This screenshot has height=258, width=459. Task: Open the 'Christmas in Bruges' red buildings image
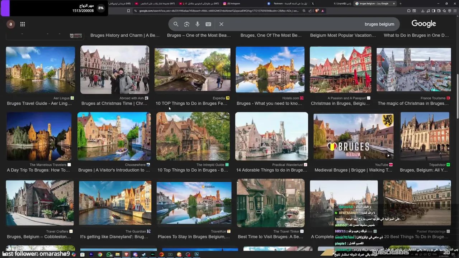pos(341,70)
